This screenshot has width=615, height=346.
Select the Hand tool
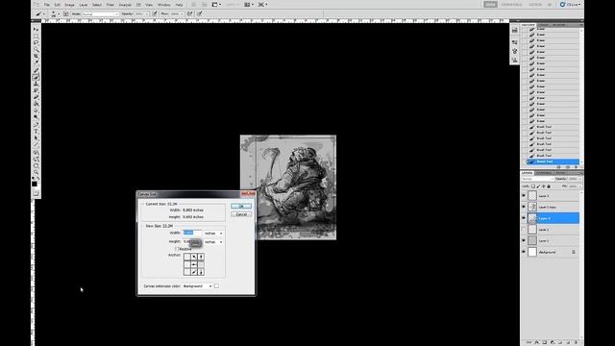37,165
